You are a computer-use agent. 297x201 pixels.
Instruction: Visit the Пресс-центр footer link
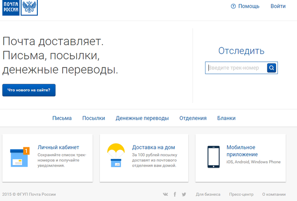click(241, 194)
